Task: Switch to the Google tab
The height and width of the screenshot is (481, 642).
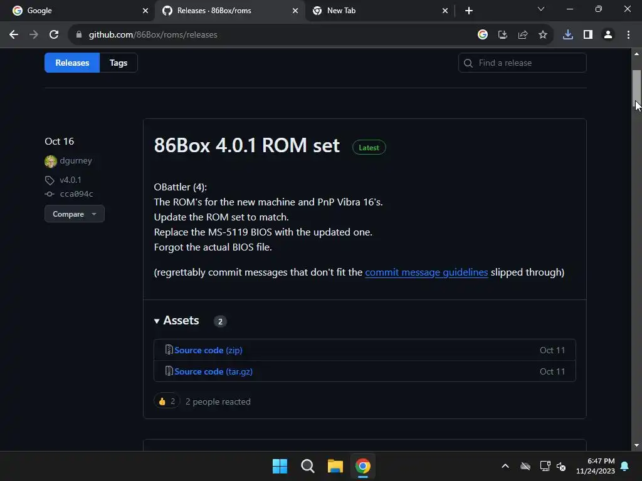Action: coord(78,11)
